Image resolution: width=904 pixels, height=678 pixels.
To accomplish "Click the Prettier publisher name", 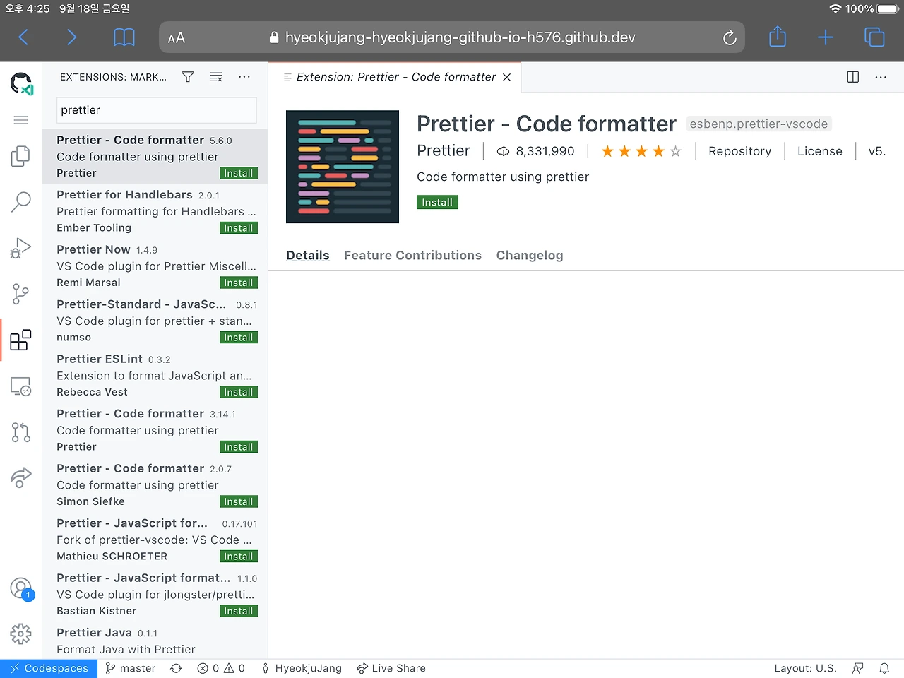I will tap(444, 150).
